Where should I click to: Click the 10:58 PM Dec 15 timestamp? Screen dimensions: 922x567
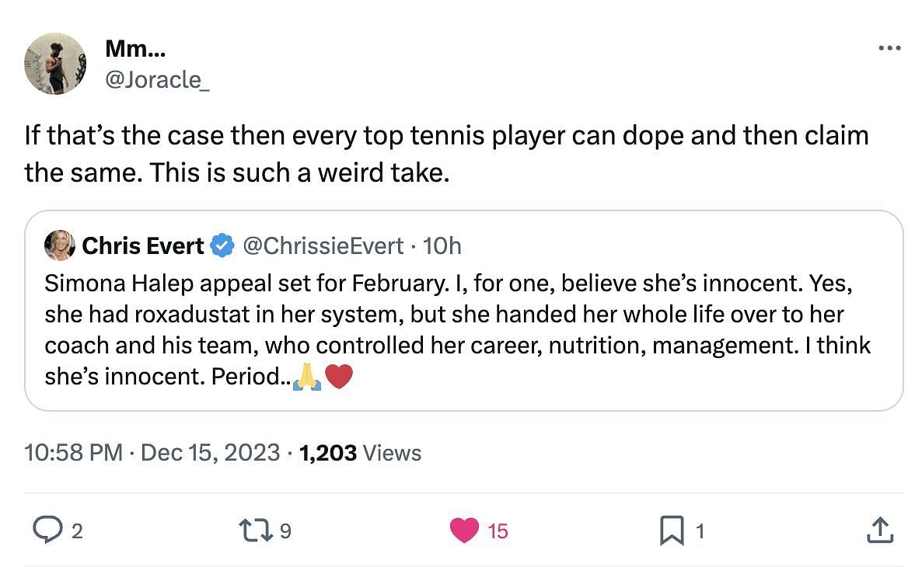152,452
